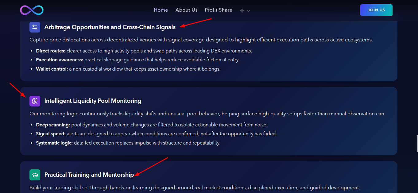Expand the navigation dropdown chevron

pyautogui.click(x=248, y=11)
